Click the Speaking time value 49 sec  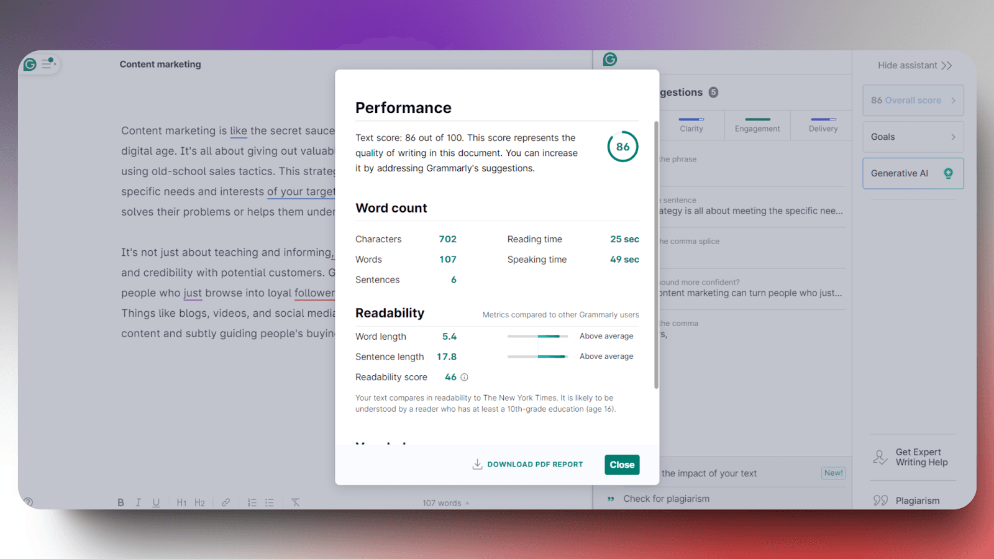click(624, 260)
